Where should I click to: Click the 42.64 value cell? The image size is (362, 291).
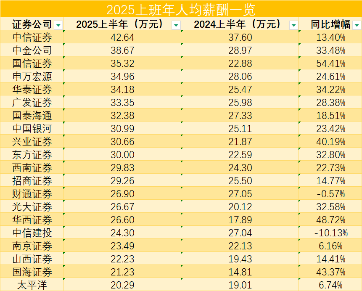[x=122, y=37]
